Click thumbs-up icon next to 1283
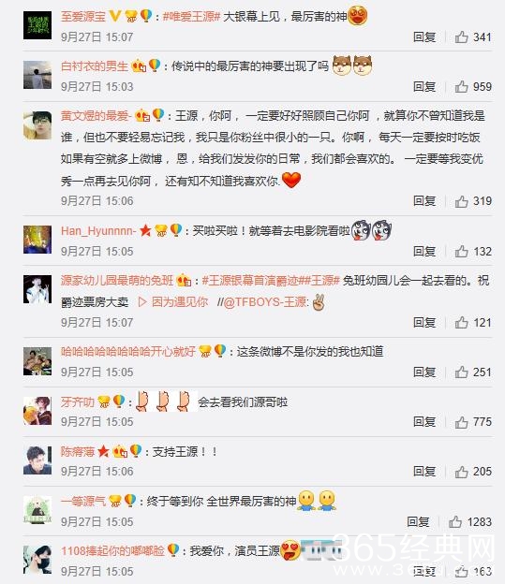The width and height of the screenshot is (505, 584). [x=455, y=521]
